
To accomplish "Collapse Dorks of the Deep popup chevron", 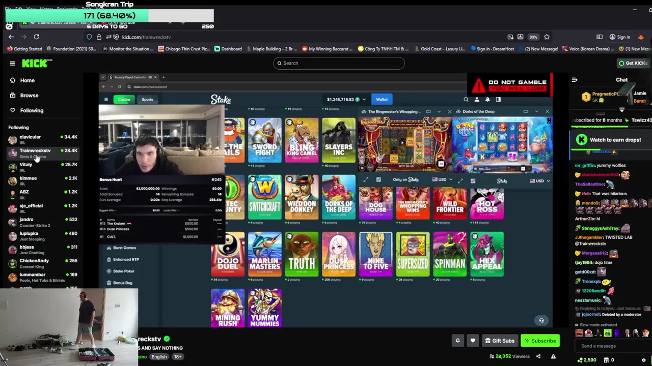I will (x=536, y=111).
